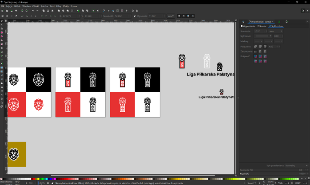Toggle display mode at top right

303,11
